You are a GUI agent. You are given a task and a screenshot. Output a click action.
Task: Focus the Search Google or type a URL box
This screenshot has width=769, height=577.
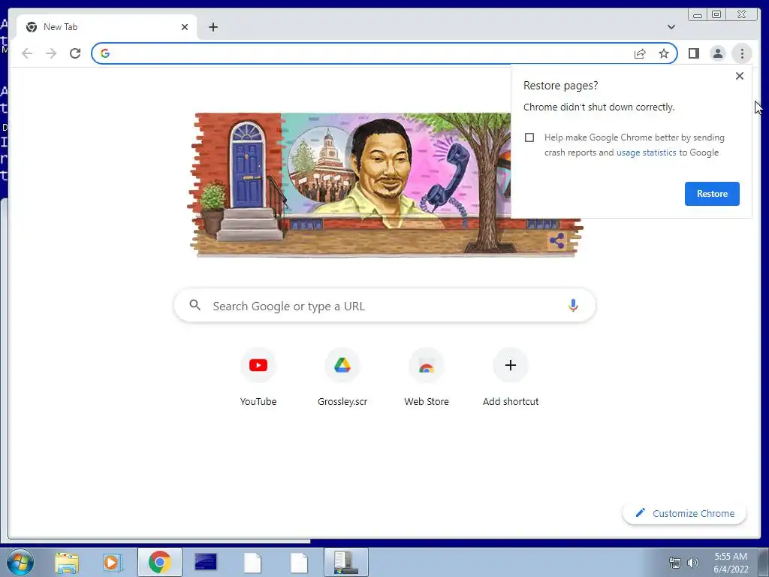[385, 306]
